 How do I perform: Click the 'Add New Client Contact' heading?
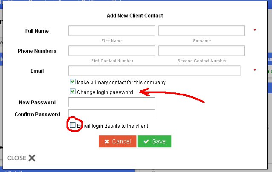135,16
